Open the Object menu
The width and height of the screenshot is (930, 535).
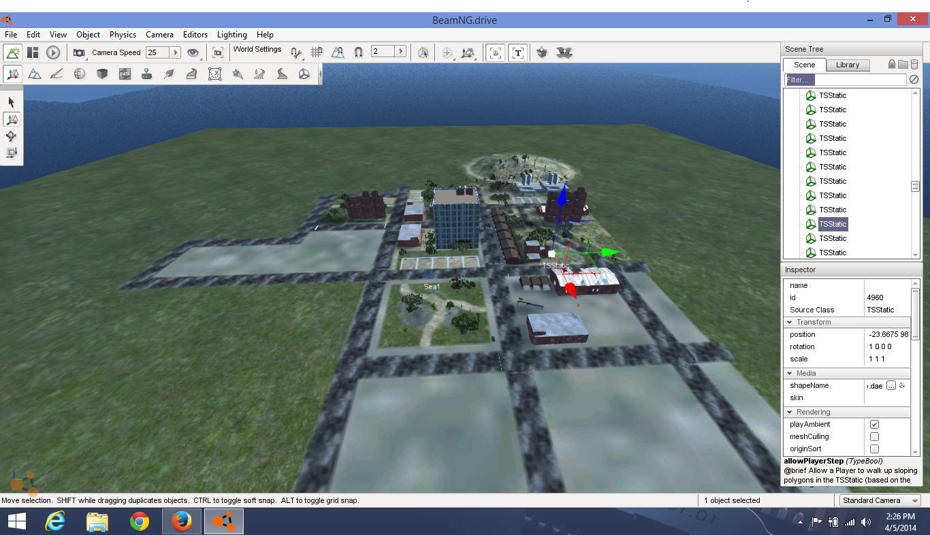point(88,35)
